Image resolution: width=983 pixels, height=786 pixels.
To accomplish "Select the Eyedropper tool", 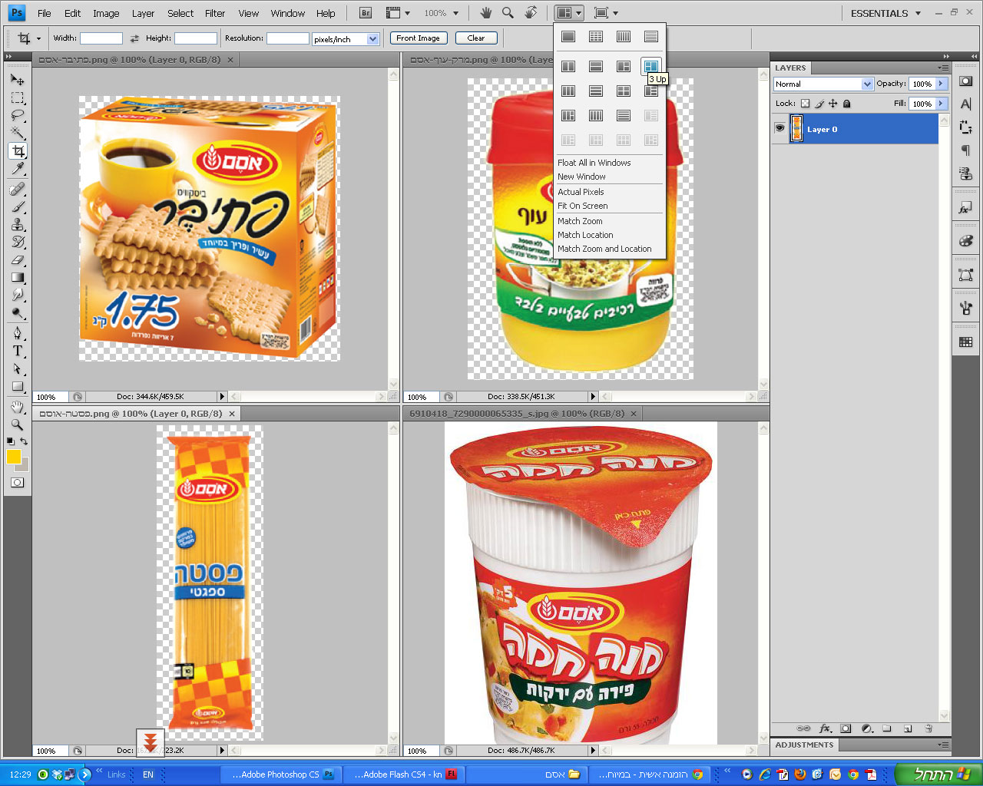I will 18,169.
